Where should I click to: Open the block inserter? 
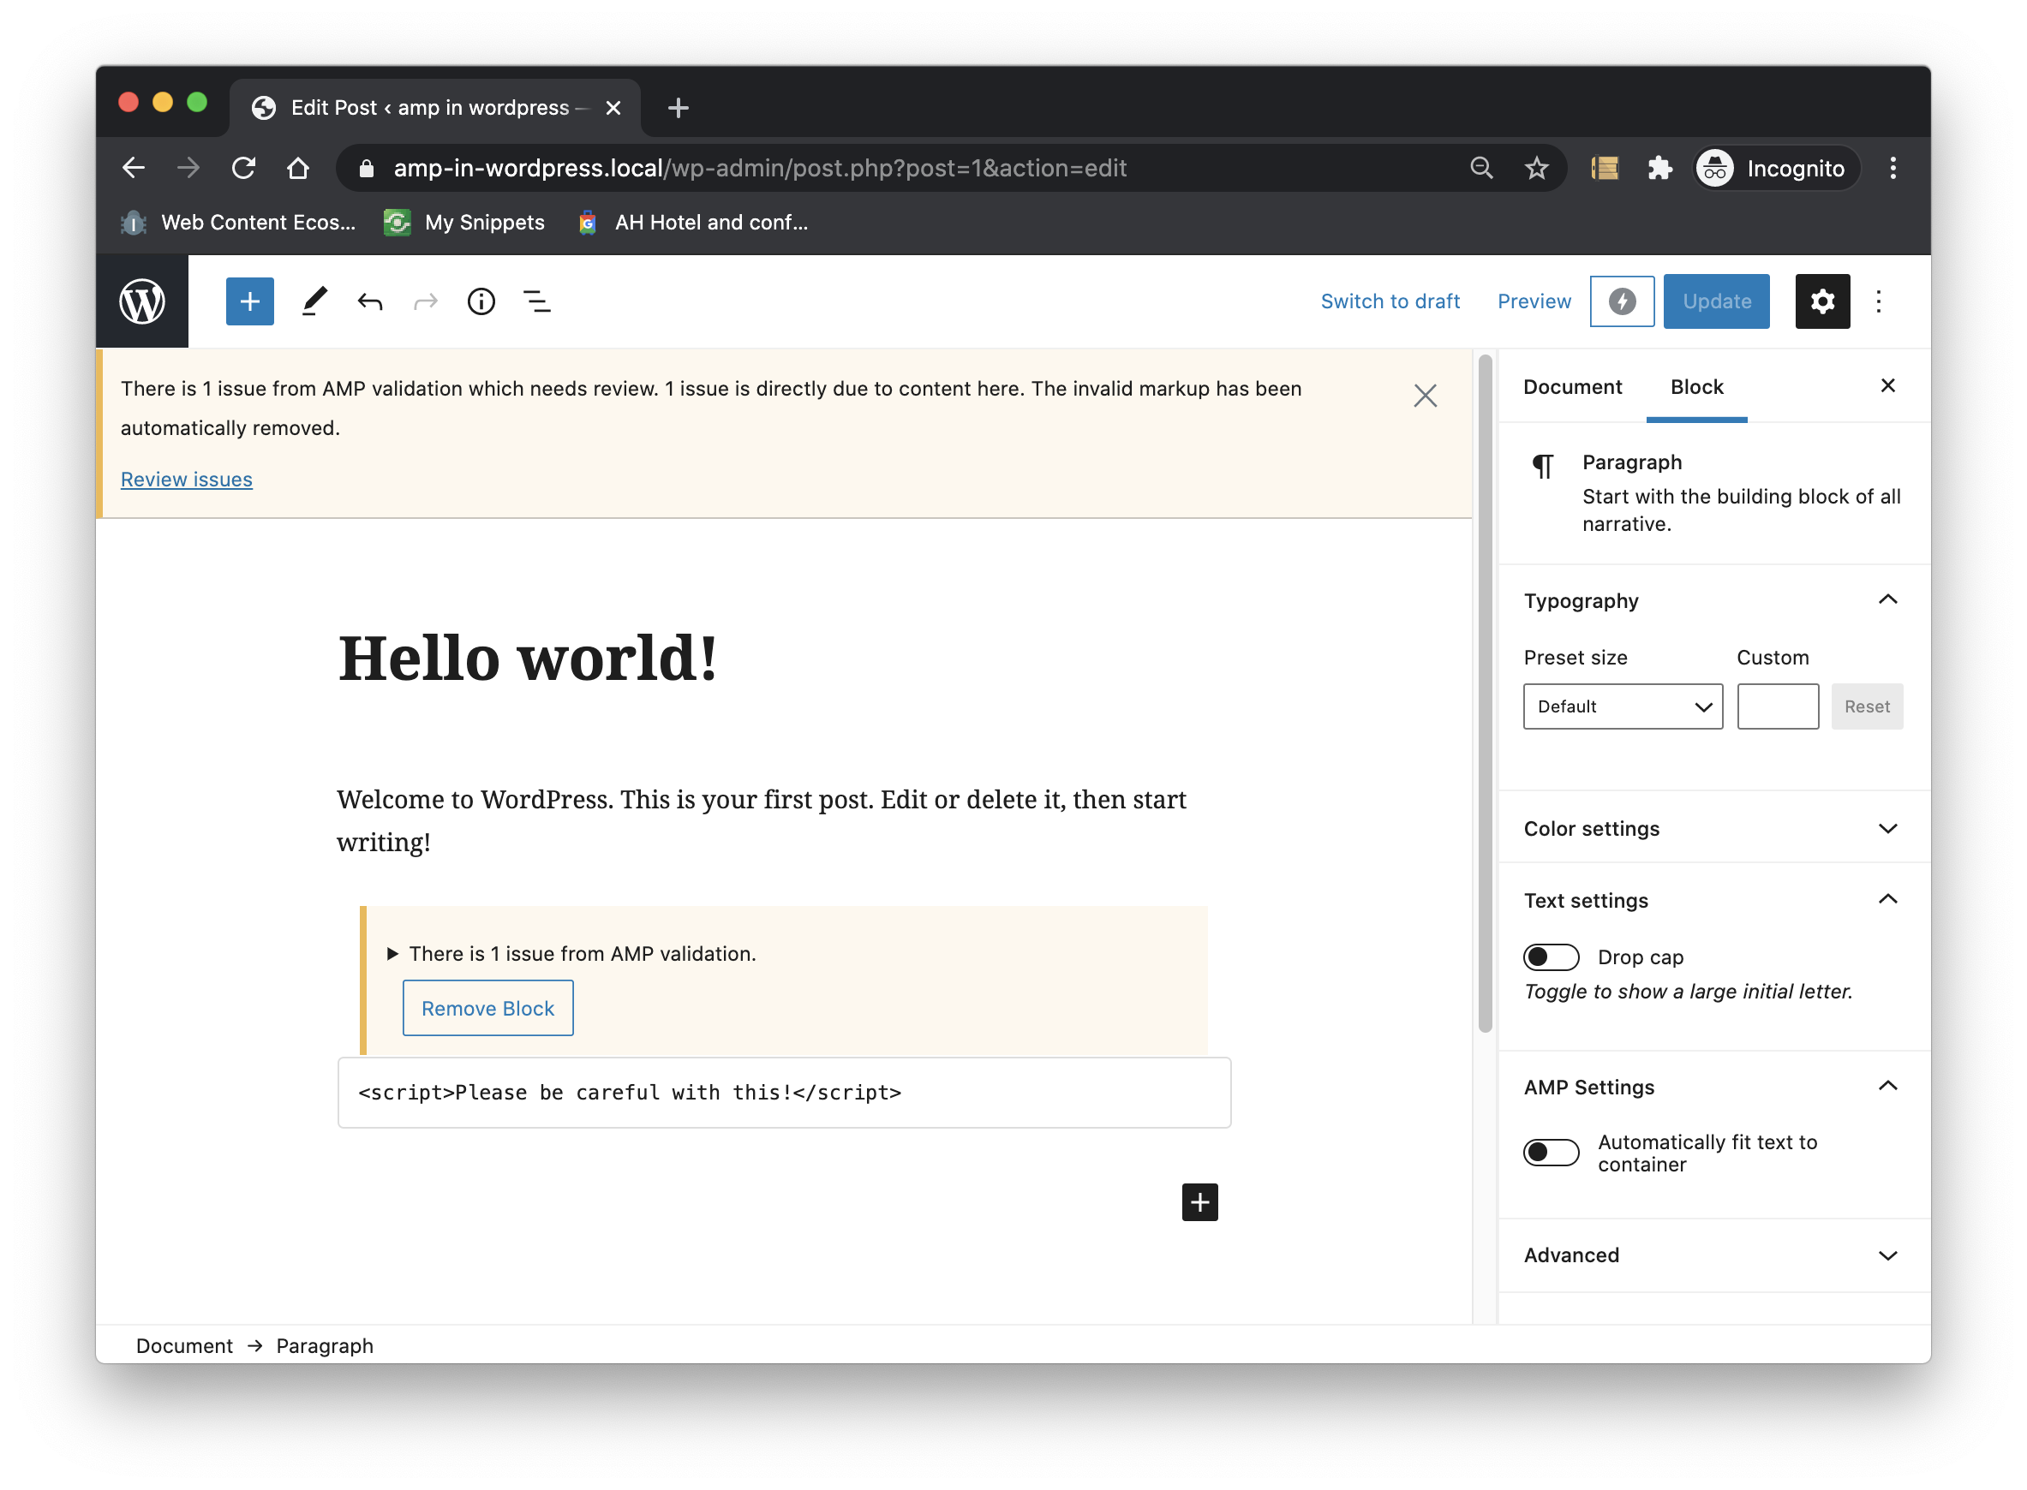click(x=249, y=301)
